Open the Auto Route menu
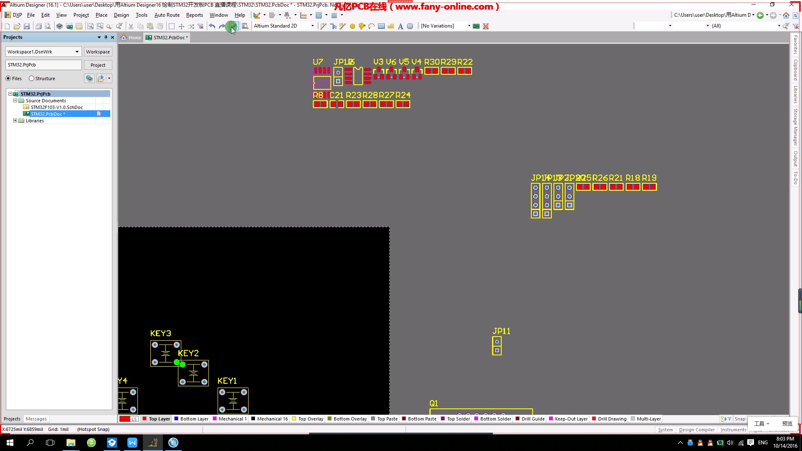 (167, 15)
